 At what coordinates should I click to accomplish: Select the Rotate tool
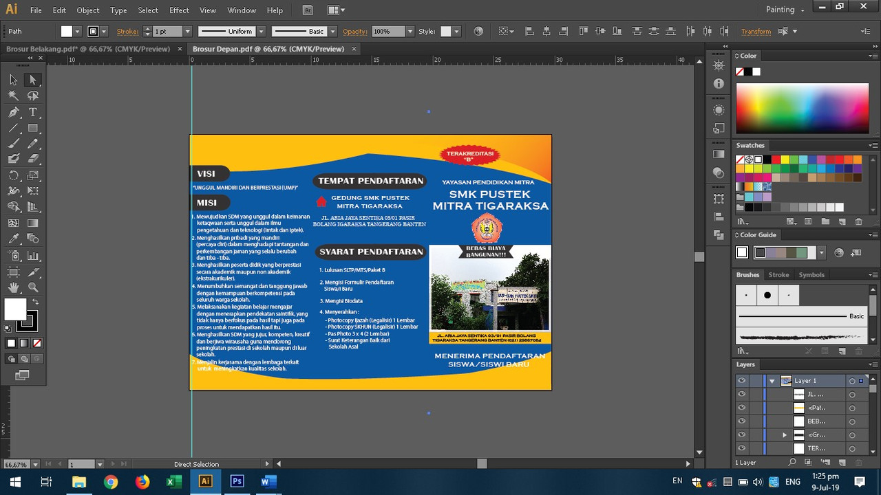[x=14, y=175]
